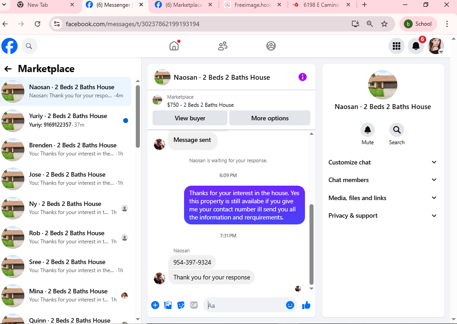
Task: Switch to Marketplace browser tab
Action: pyautogui.click(x=184, y=5)
